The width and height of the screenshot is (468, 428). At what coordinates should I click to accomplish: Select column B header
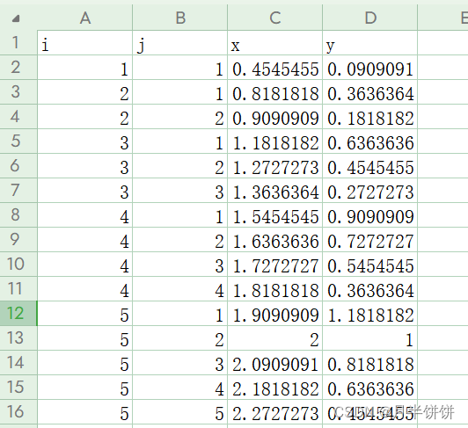tap(180, 18)
